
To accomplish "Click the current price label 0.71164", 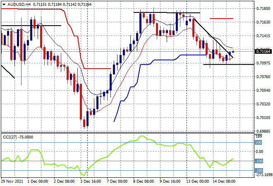I will (263, 52).
